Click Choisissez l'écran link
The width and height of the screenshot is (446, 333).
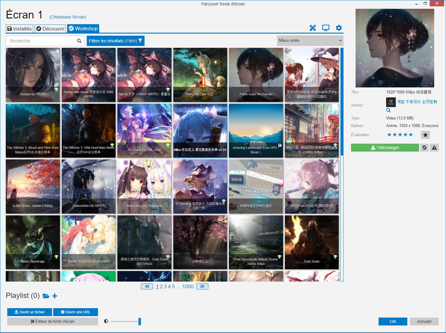68,17
